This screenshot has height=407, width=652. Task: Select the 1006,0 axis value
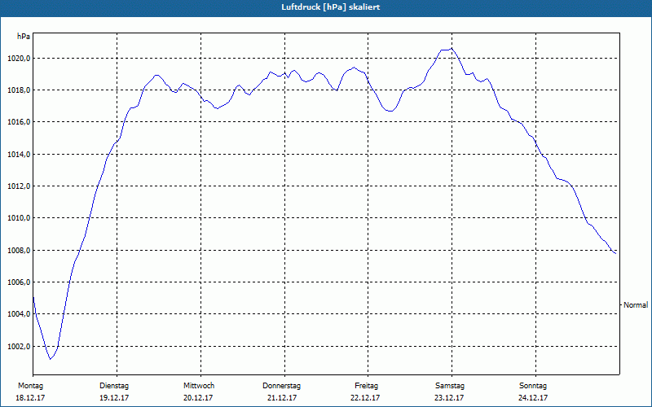(19, 282)
